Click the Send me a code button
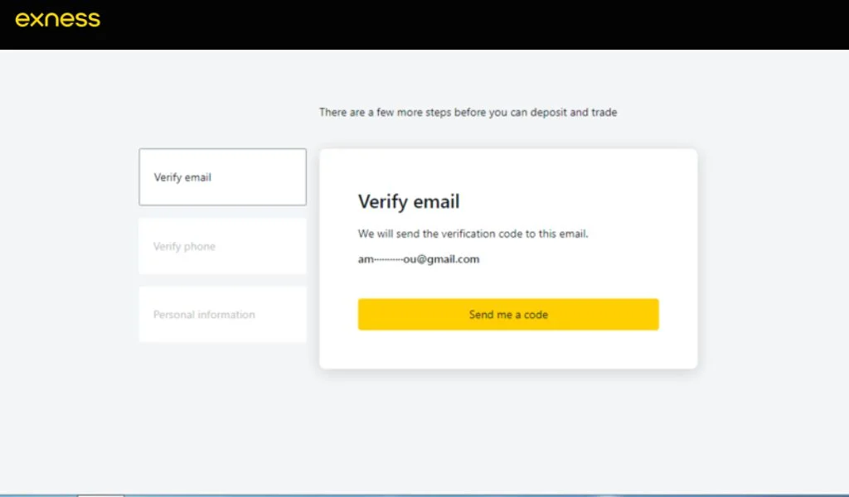The height and width of the screenshot is (497, 849). [507, 314]
